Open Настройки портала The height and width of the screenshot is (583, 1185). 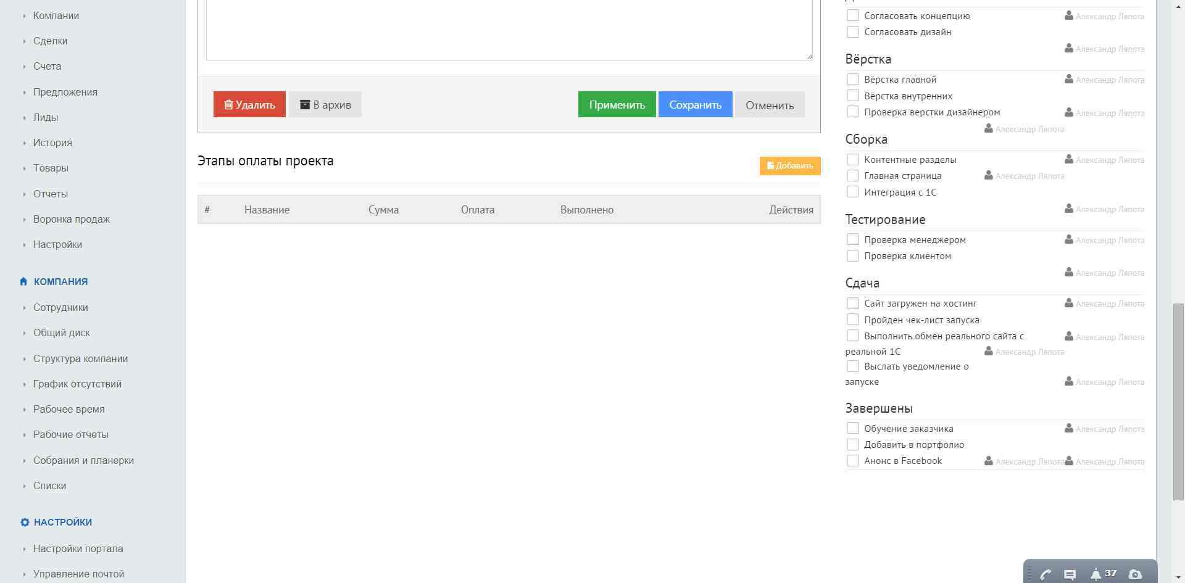tap(78, 548)
